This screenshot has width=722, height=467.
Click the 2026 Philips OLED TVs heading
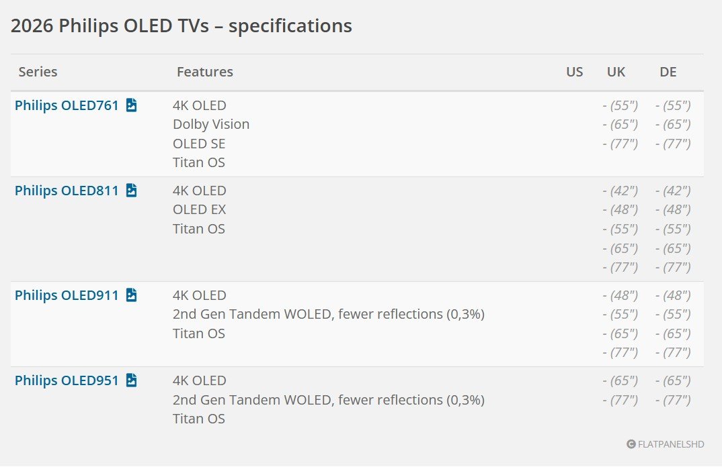[181, 25]
